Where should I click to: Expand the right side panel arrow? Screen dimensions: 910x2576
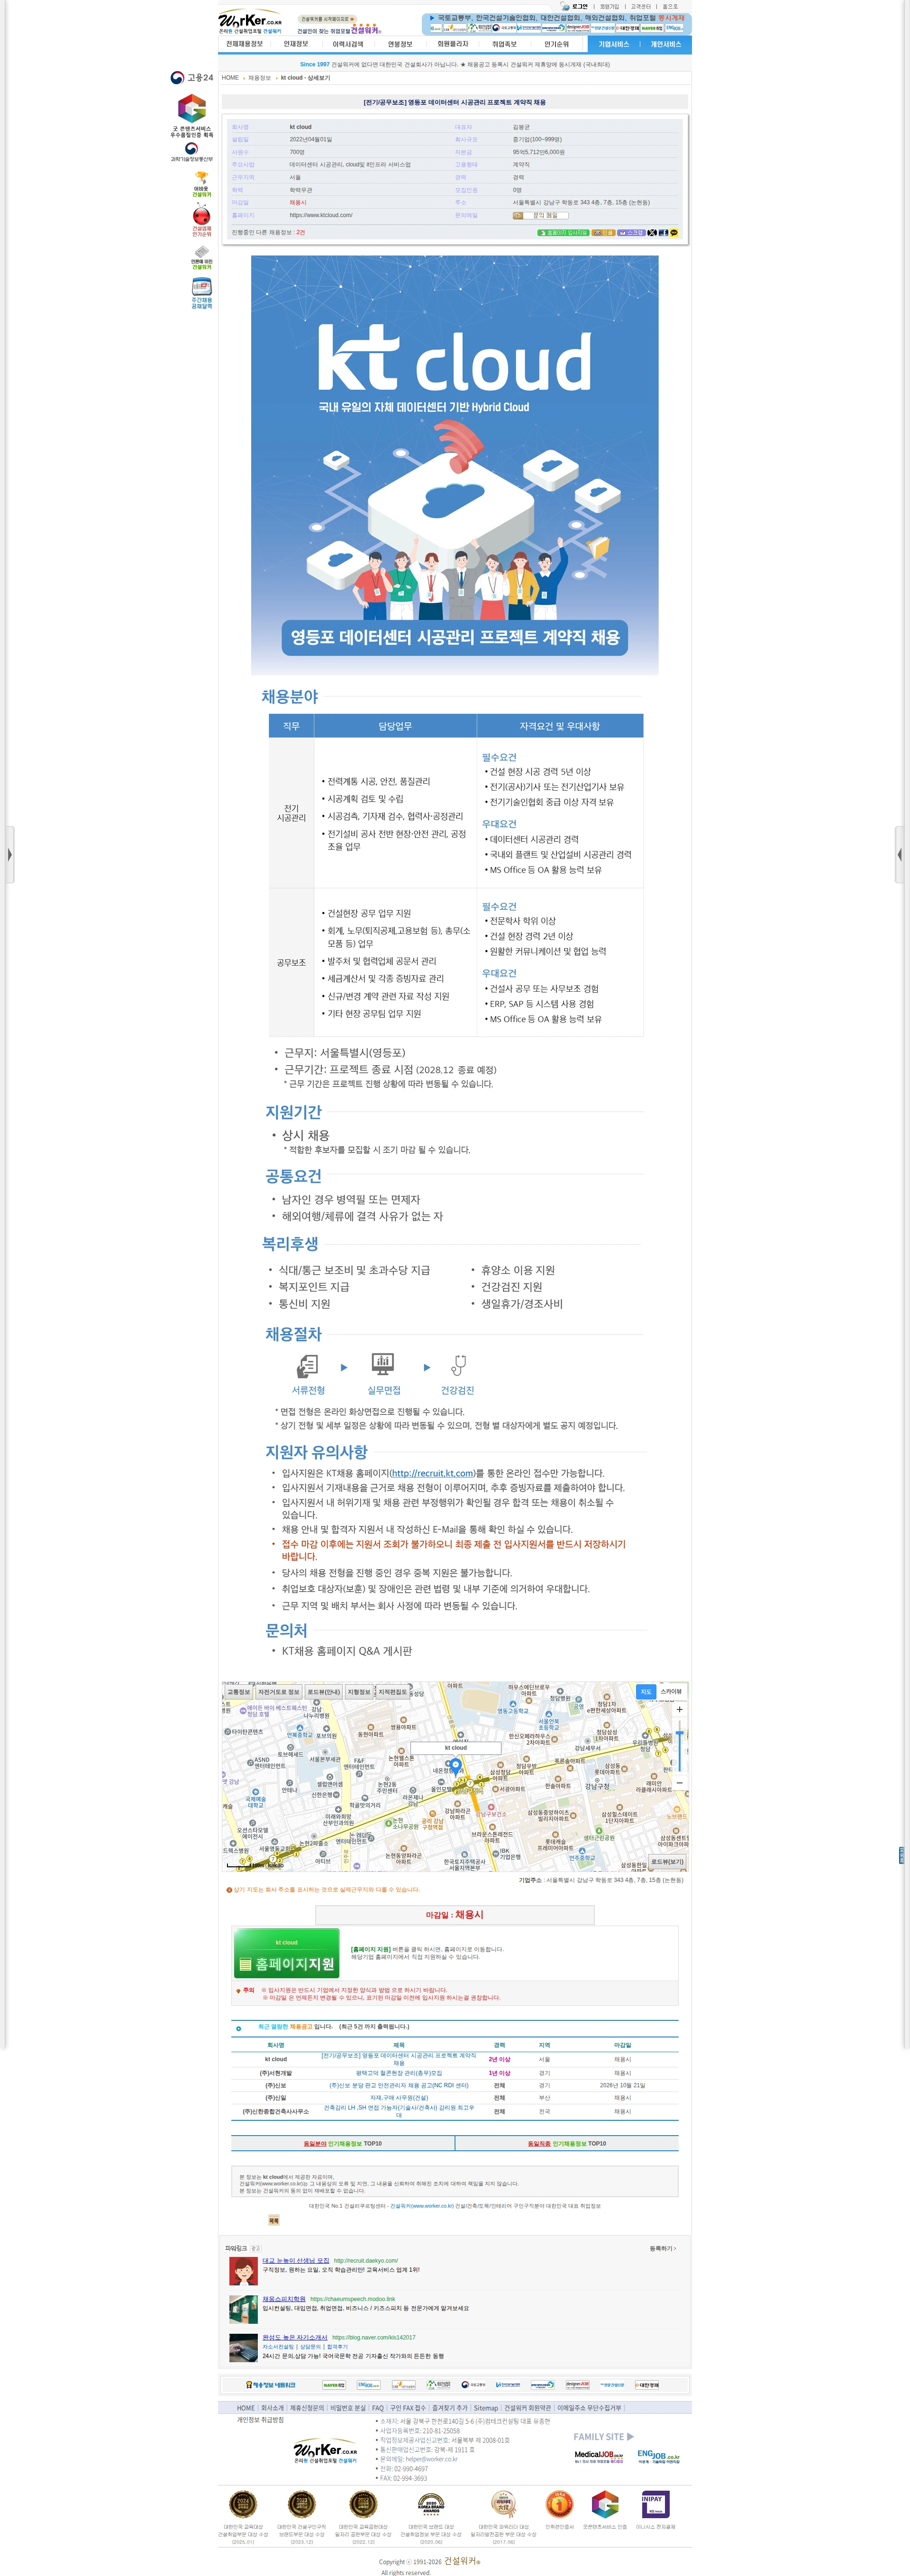(900, 855)
